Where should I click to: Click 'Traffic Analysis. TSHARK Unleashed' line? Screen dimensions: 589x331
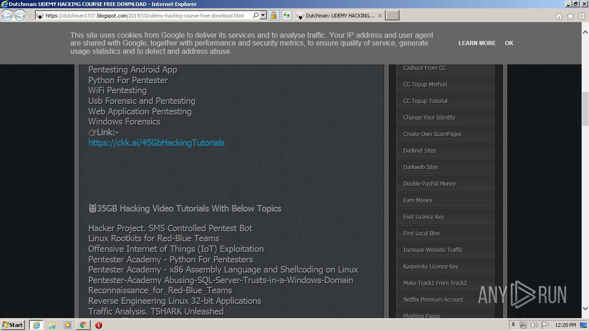[x=156, y=312]
